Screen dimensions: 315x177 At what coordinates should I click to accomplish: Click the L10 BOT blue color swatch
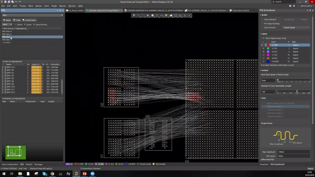coord(268,62)
